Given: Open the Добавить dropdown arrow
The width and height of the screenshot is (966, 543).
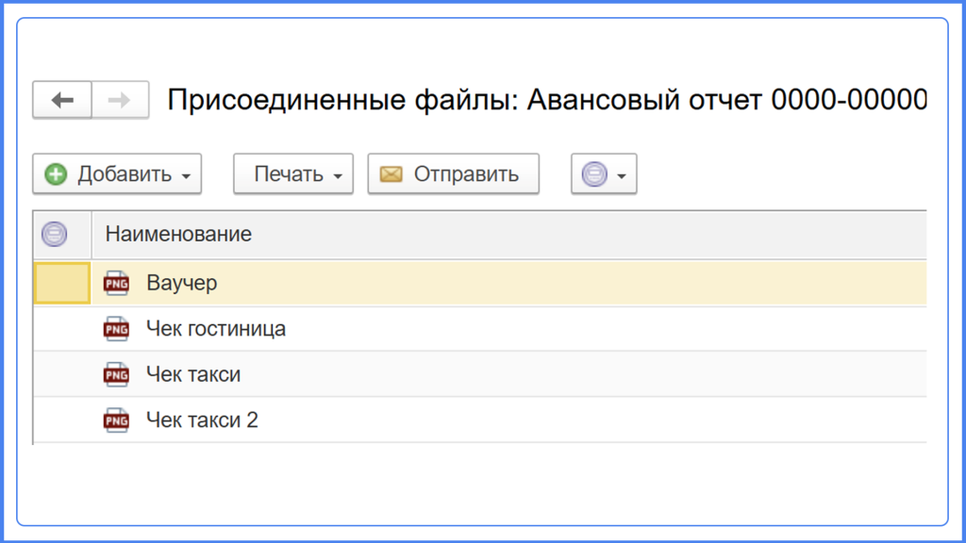Looking at the screenshot, I should [186, 175].
